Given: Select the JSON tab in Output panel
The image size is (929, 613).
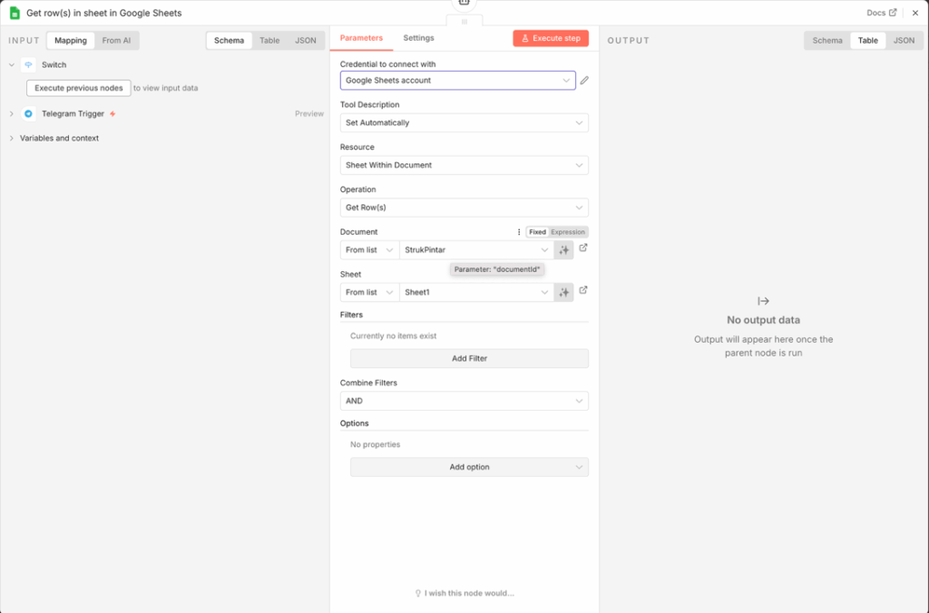Looking at the screenshot, I should pos(904,41).
